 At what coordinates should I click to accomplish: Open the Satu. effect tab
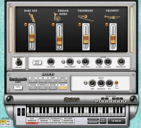pos(33,80)
